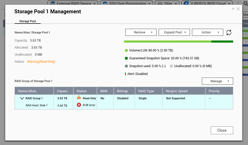Click the Warning(Read Only) status text
The width and height of the screenshot is (248, 145).
pos(41,62)
